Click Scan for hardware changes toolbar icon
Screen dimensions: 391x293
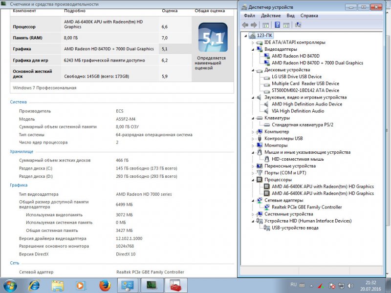[299, 24]
